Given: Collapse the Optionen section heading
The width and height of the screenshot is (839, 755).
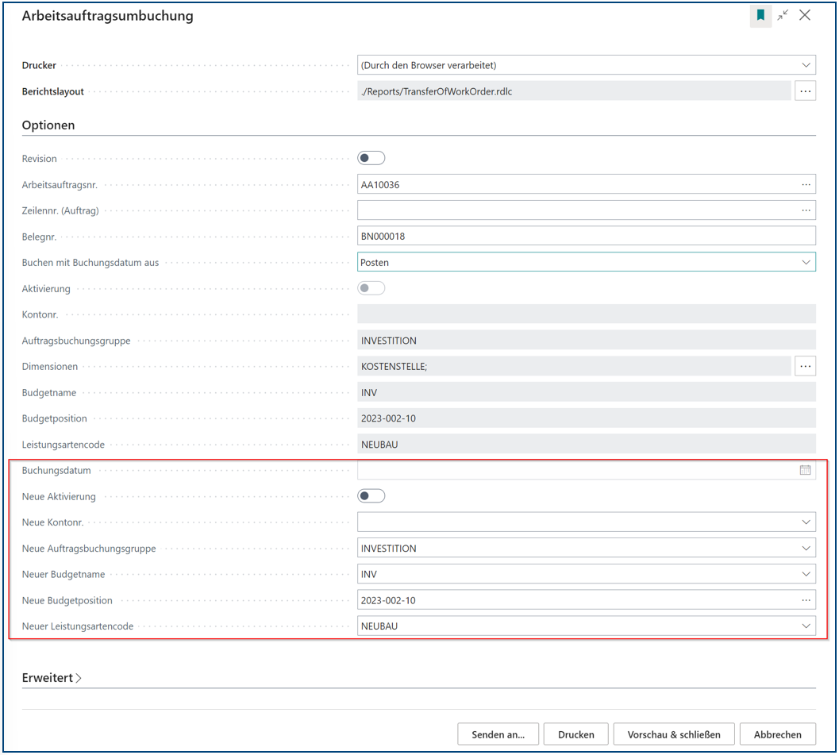Looking at the screenshot, I should point(48,125).
